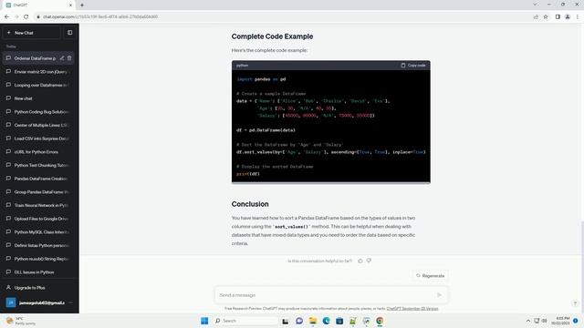
Task: Open the Pandas DataFrame Creation chat
Action: (x=38, y=179)
